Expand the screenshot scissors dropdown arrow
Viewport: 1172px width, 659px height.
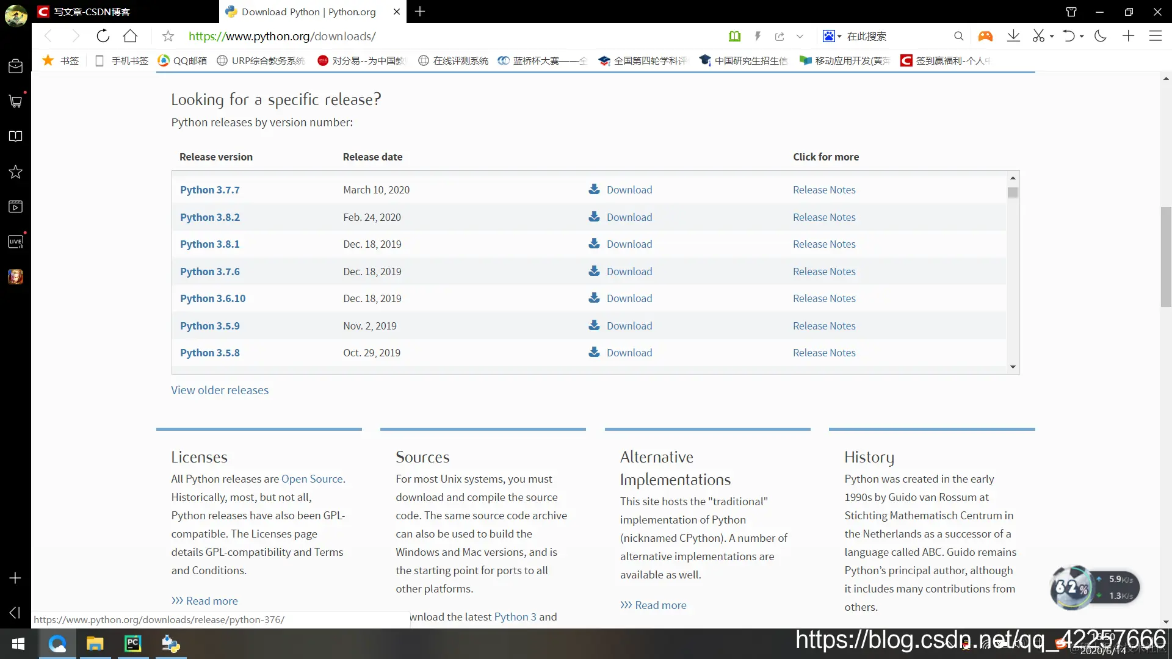click(1052, 37)
